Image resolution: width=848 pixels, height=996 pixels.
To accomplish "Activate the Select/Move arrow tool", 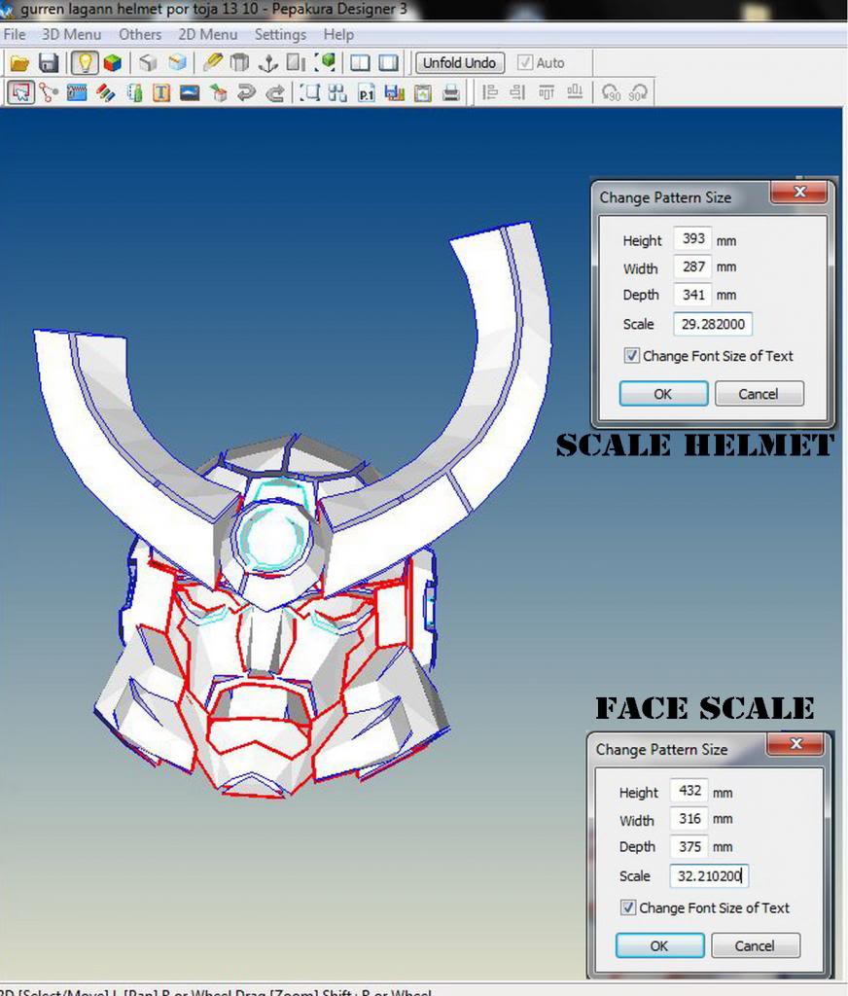I will [x=21, y=92].
